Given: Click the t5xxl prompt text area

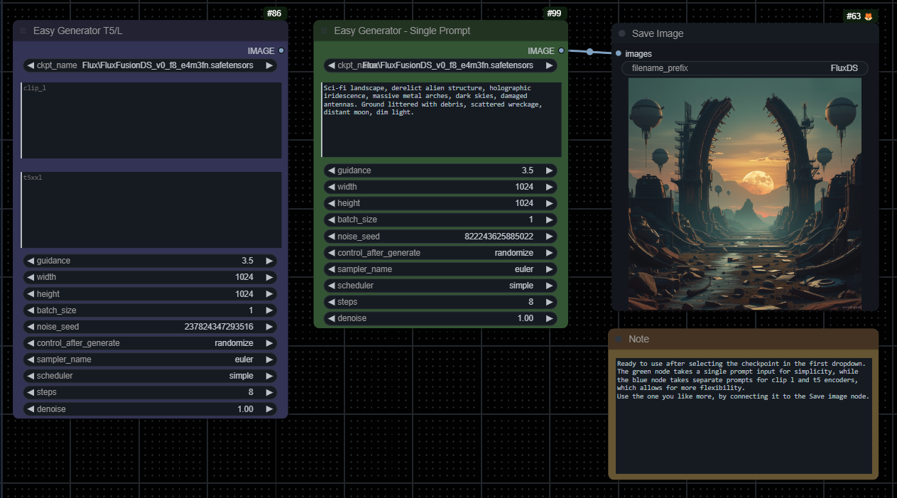Looking at the screenshot, I should [x=151, y=210].
